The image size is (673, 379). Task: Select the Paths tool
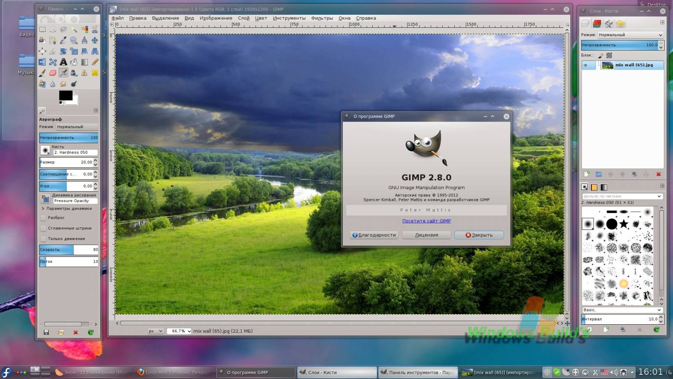pyautogui.click(x=53, y=40)
